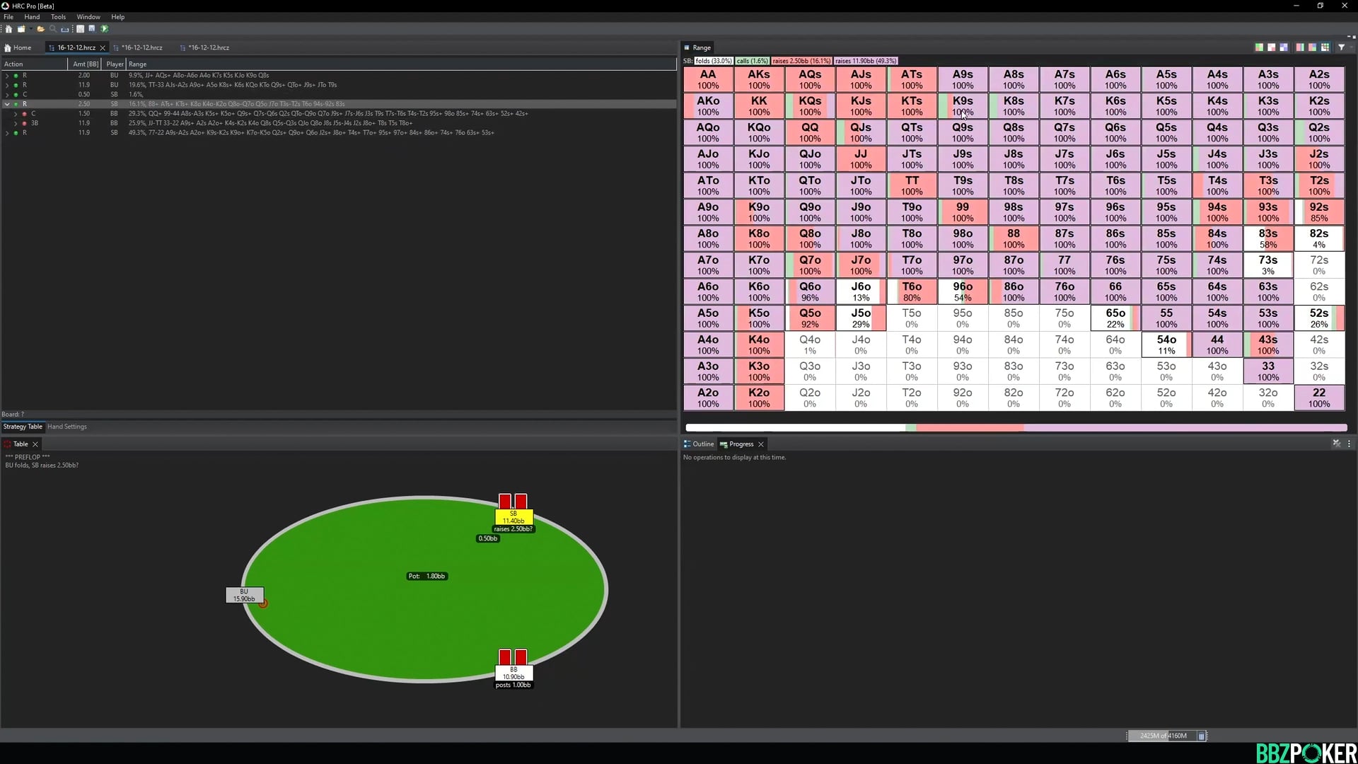
Task: Toggle the 'raises 11.90bb (49.3%)' display
Action: (866, 61)
